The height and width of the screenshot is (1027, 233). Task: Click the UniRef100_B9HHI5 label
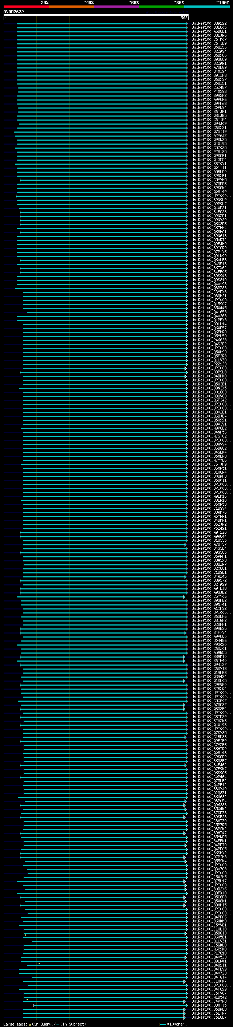click(x=209, y=905)
